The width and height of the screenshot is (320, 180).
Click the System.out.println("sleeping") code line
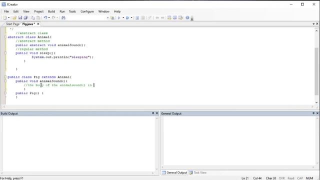(x=62, y=57)
